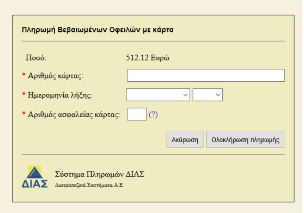Image resolution: width=304 pixels, height=213 pixels.
Task: Click the chevron arrow of the year selector
Action: point(218,95)
